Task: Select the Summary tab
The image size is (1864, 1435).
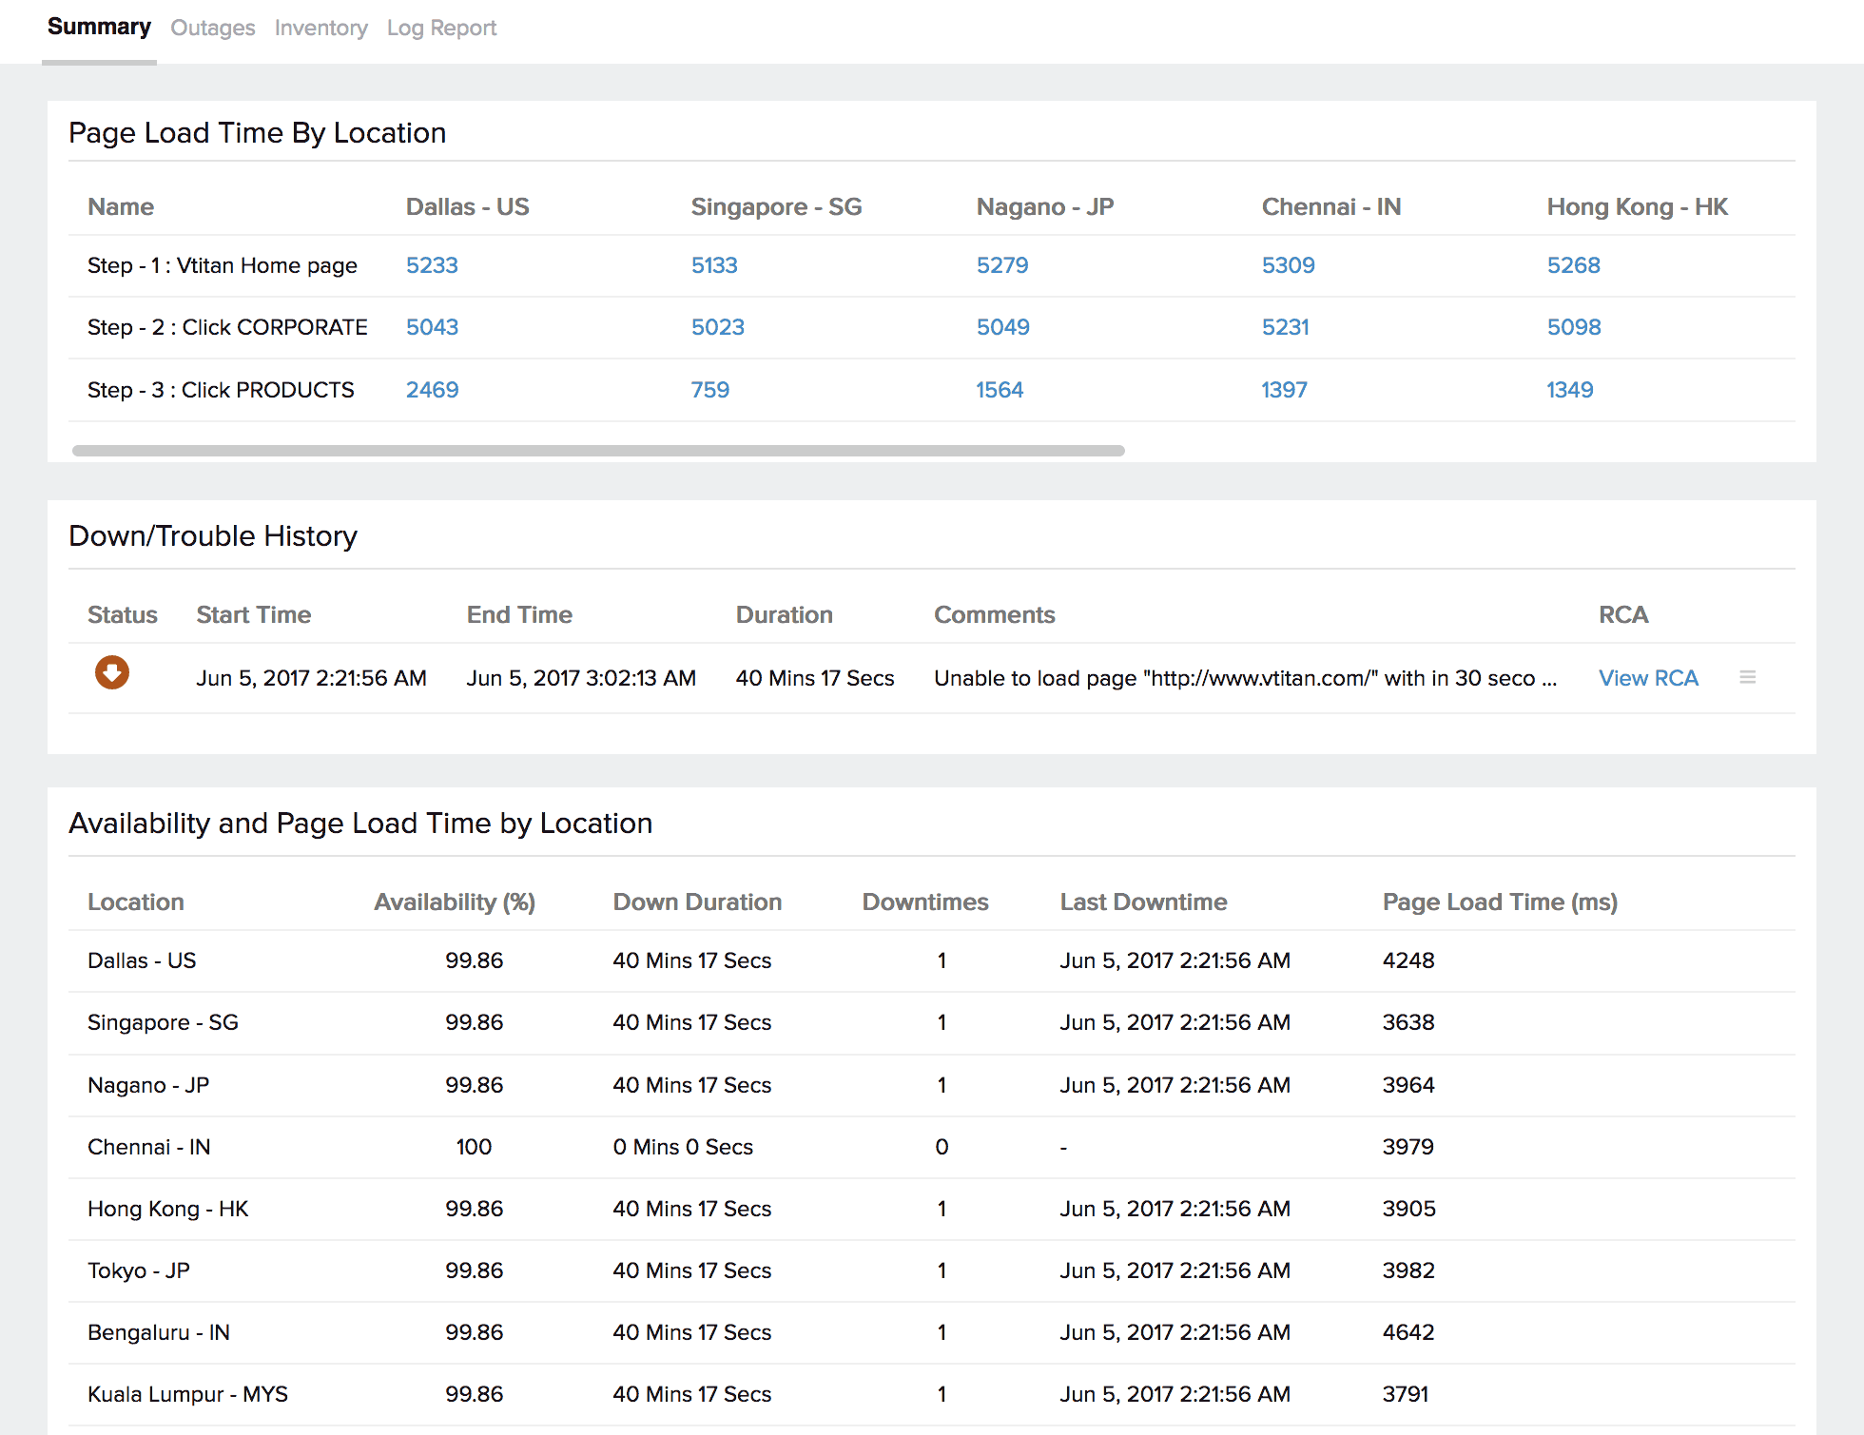Action: (x=99, y=28)
